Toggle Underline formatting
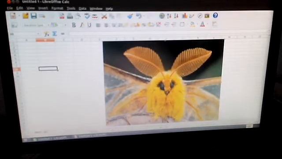 (89, 25)
